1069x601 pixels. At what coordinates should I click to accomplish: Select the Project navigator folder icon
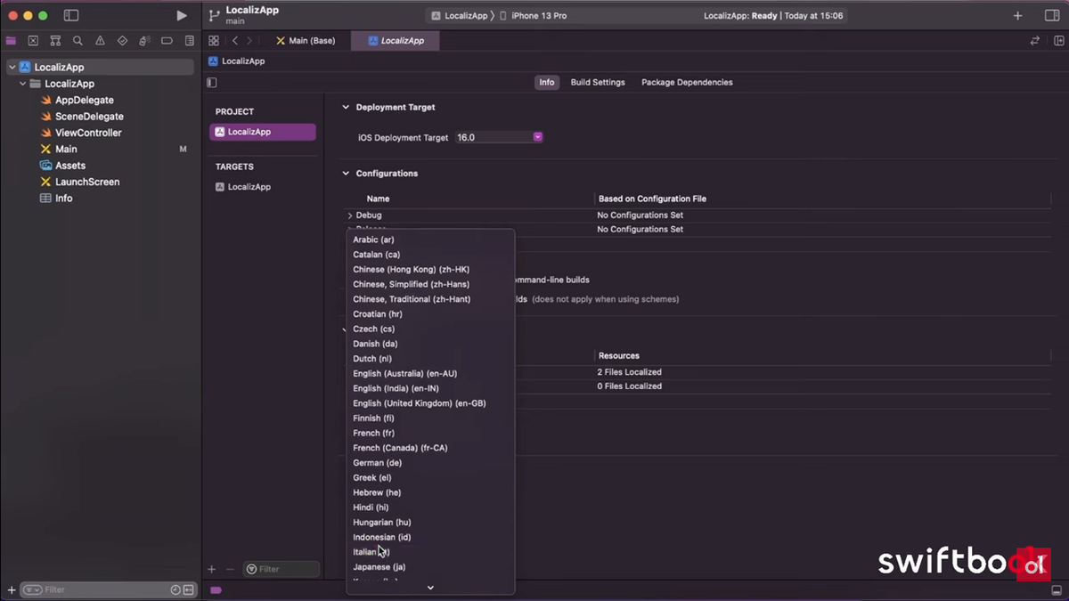pyautogui.click(x=11, y=41)
